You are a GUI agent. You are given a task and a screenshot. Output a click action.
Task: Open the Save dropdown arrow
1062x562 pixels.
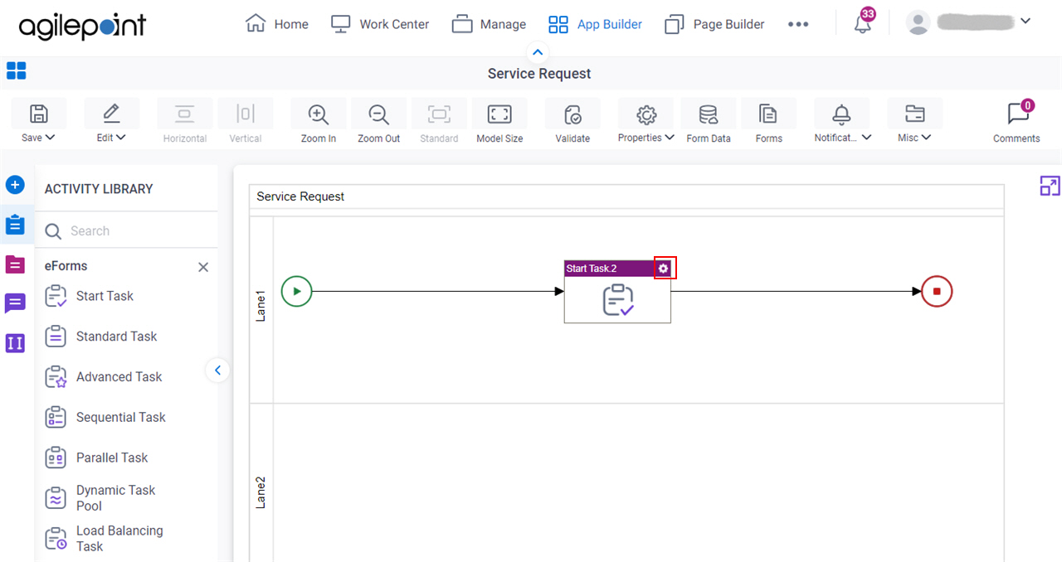(x=51, y=138)
